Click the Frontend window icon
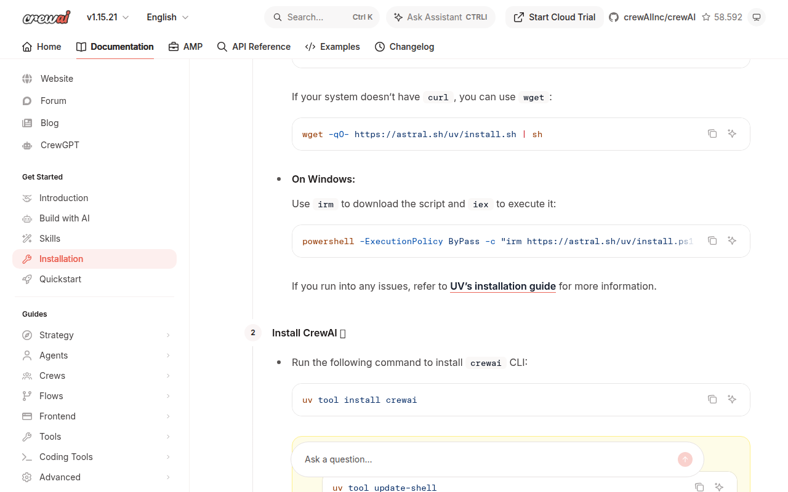 pos(27,416)
